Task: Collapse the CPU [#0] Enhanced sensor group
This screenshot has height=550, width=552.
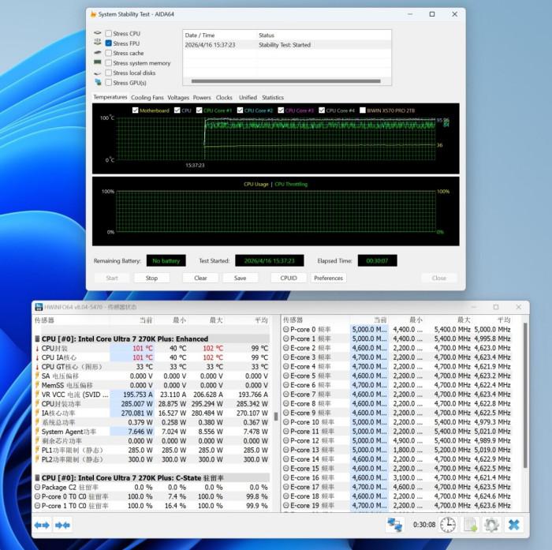Action: point(37,339)
